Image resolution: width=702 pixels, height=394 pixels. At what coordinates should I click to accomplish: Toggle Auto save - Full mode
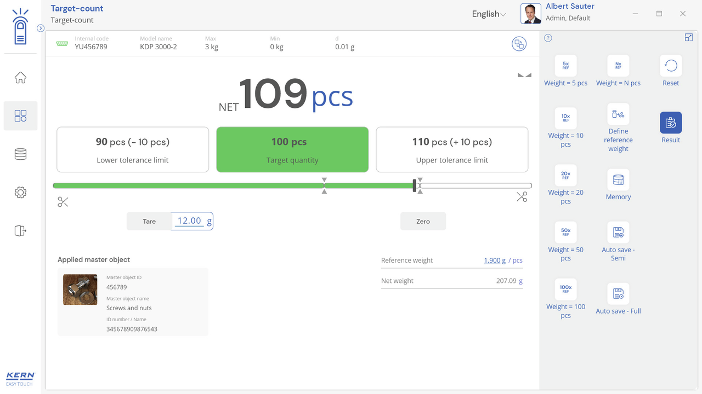click(x=618, y=294)
